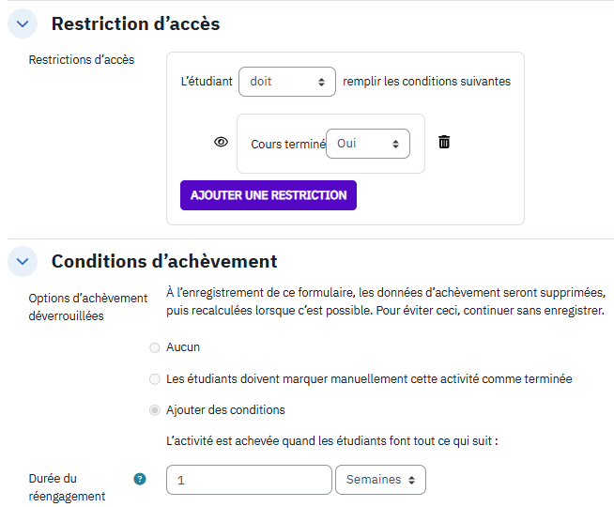
Task: Click the Conditions d'achèvement section heading
Action: [x=164, y=262]
